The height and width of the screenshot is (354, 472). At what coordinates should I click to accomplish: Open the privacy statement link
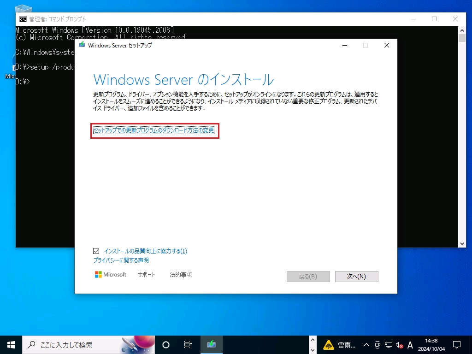tap(121, 260)
